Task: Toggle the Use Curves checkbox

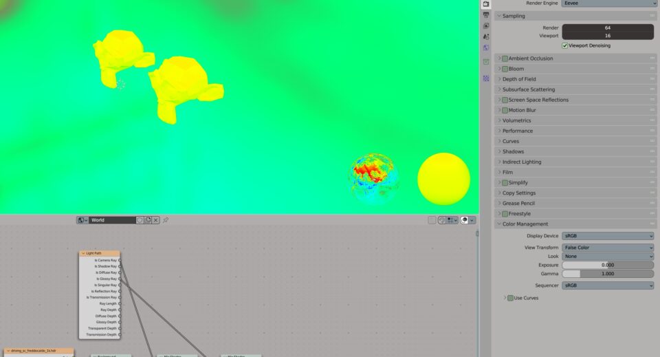Action: click(x=510, y=298)
